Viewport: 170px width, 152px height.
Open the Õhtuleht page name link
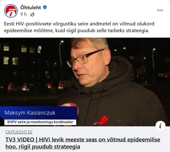coord(30,7)
